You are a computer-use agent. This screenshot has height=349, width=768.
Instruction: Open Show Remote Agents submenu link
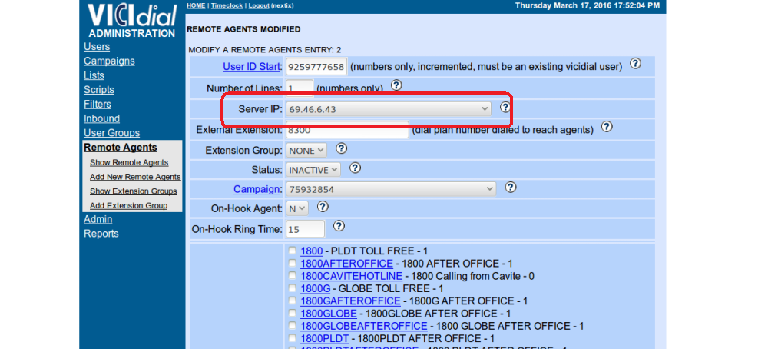point(129,162)
